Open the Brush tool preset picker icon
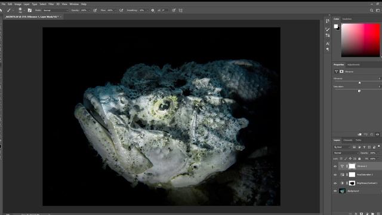The height and width of the screenshot is (215, 382). pos(9,10)
